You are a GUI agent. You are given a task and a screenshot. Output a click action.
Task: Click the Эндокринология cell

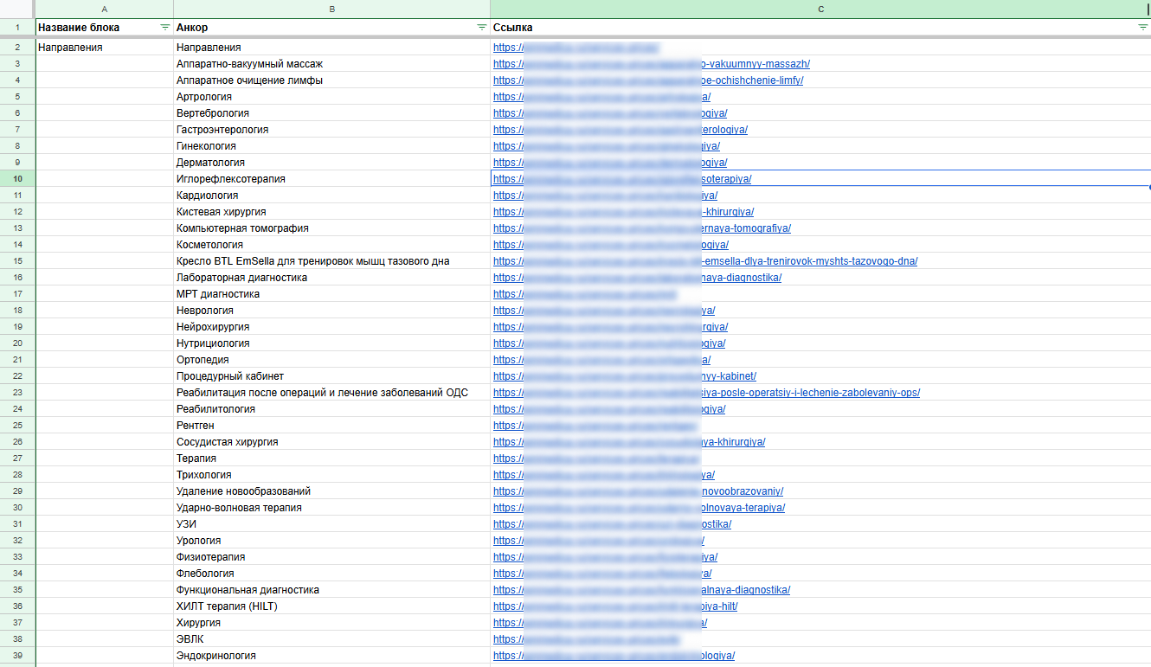point(331,656)
